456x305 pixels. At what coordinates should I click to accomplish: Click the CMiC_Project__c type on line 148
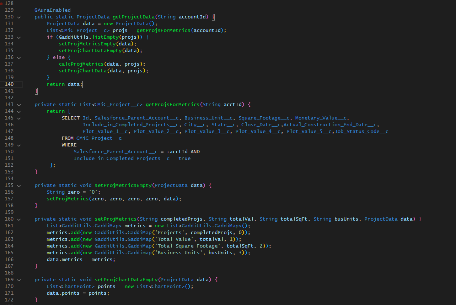click(100, 138)
